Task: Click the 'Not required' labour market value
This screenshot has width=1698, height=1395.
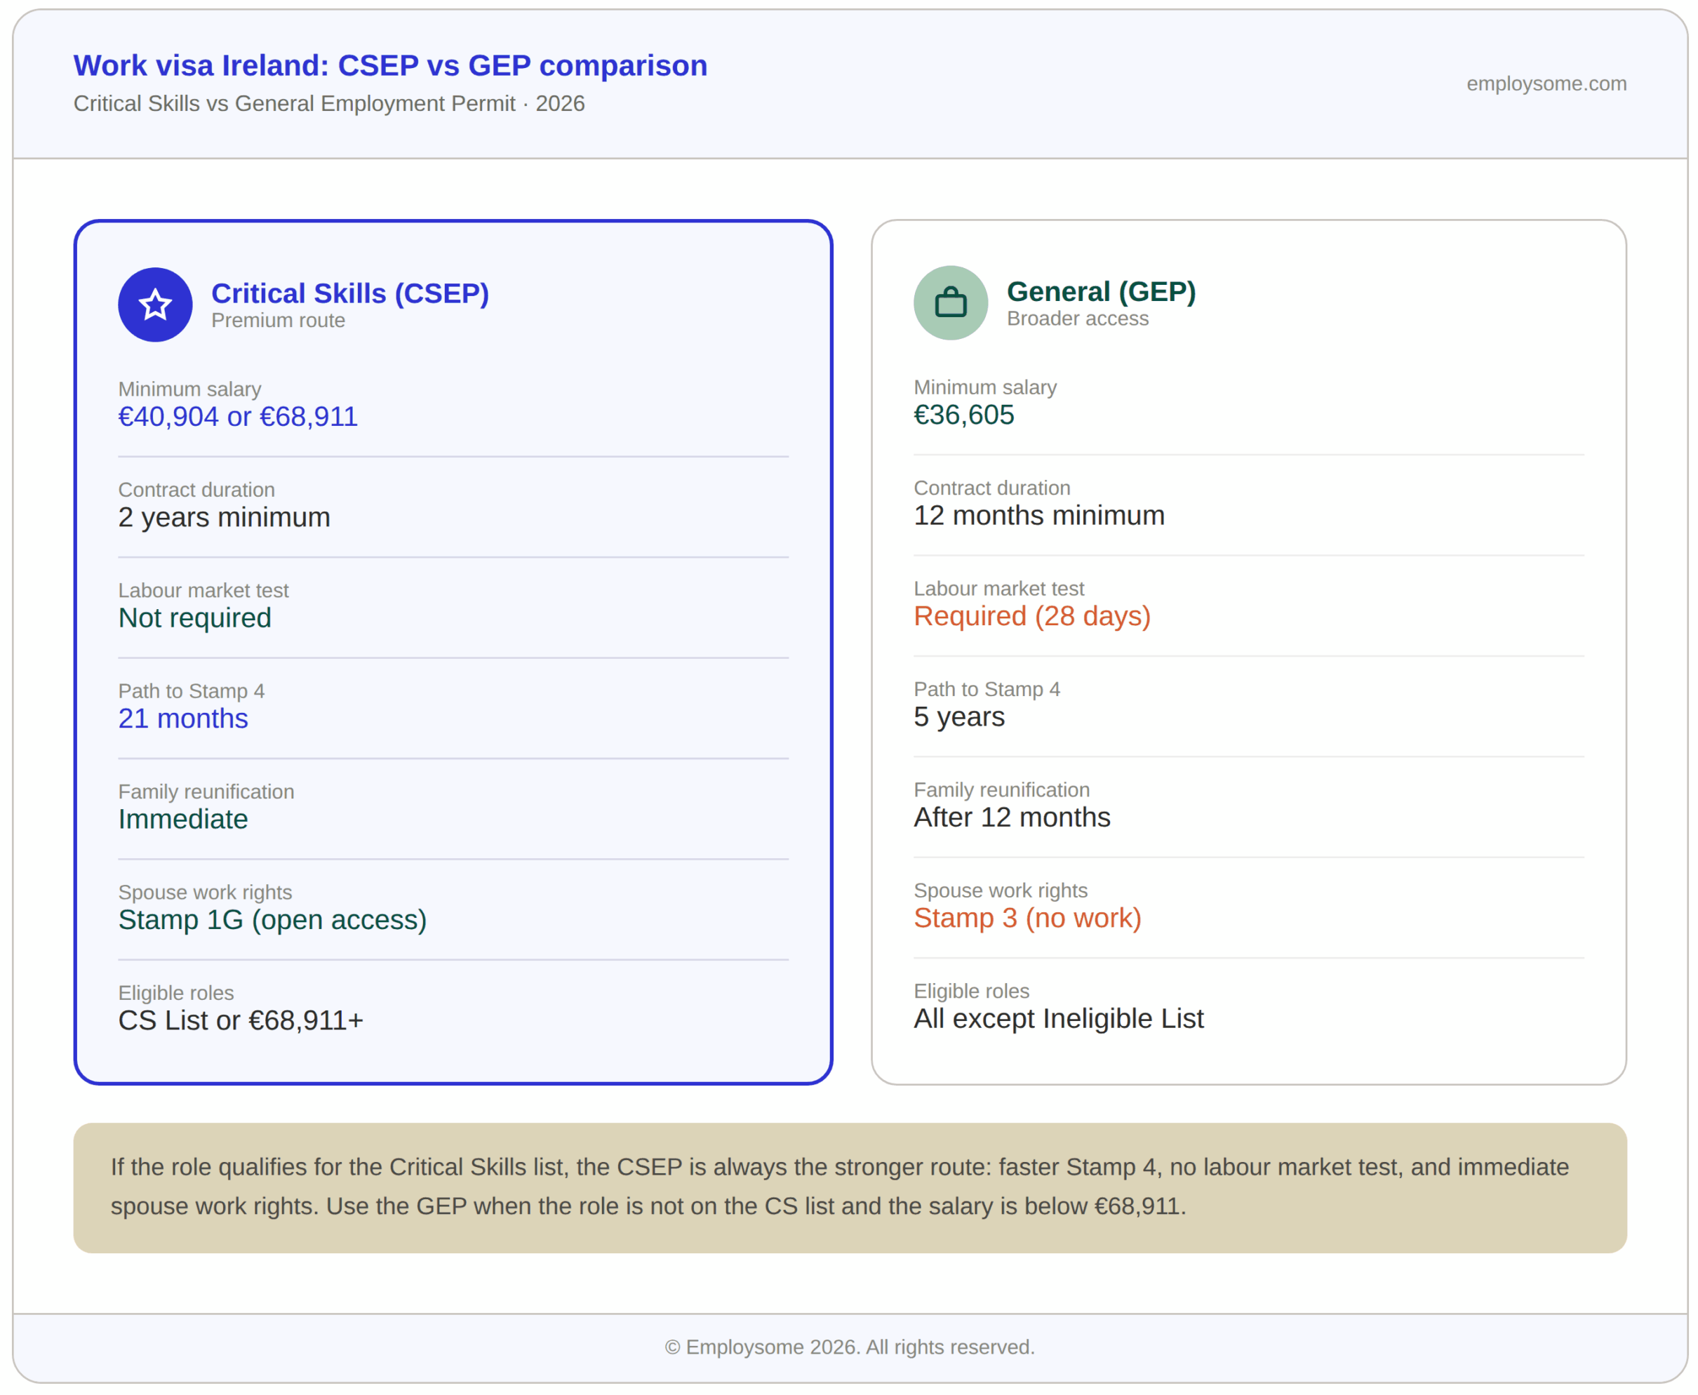Action: pos(194,617)
